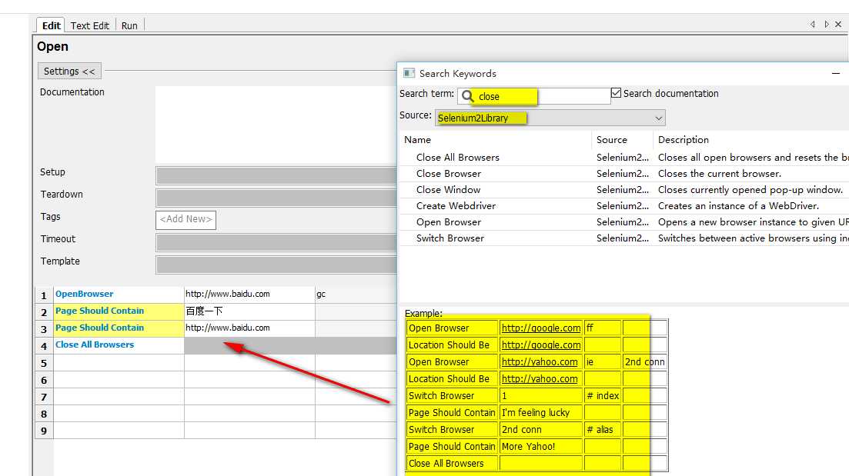Open http://google.com link beside Location Should Be
Image resolution: width=849 pixels, height=476 pixels.
[x=541, y=345]
